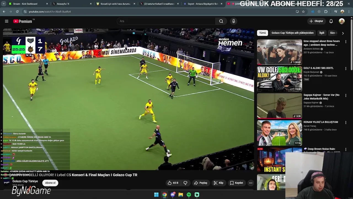Open the notifications bell
The height and width of the screenshot is (199, 353).
click(331, 21)
